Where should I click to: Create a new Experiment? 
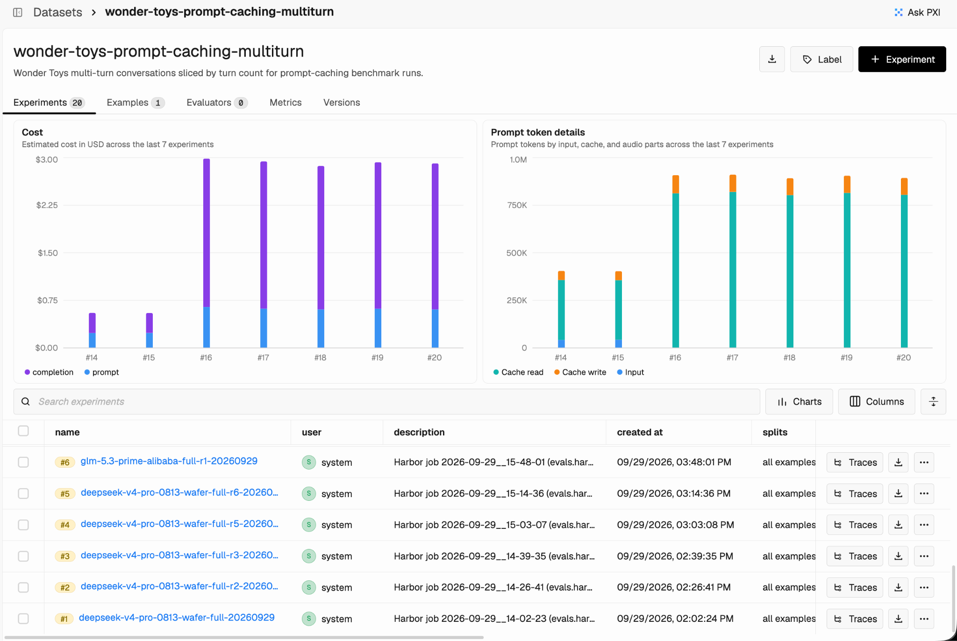pyautogui.click(x=902, y=59)
